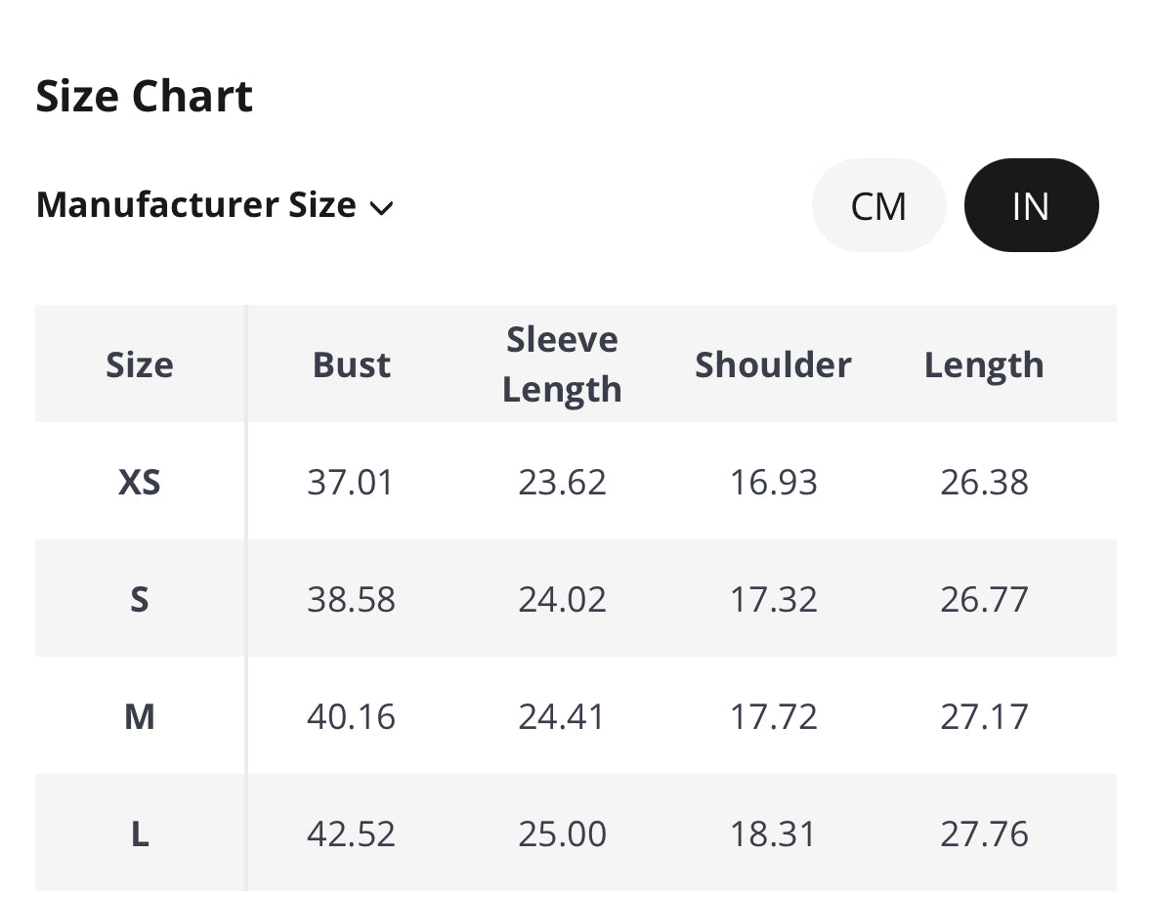1152x897 pixels.
Task: Click the L length value 27.76
Action: [984, 833]
